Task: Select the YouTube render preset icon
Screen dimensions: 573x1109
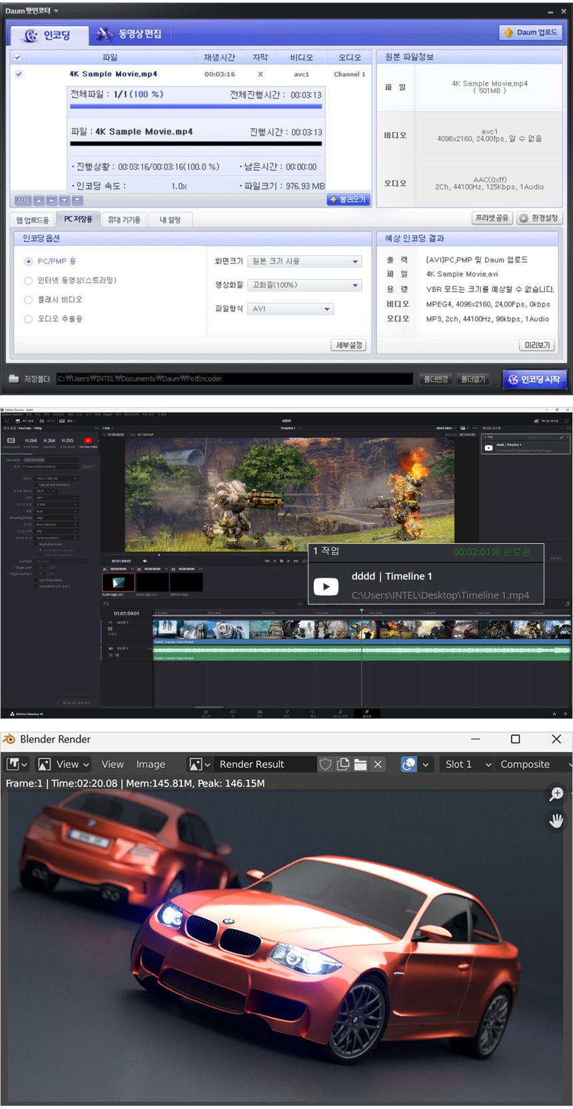Action: [88, 441]
